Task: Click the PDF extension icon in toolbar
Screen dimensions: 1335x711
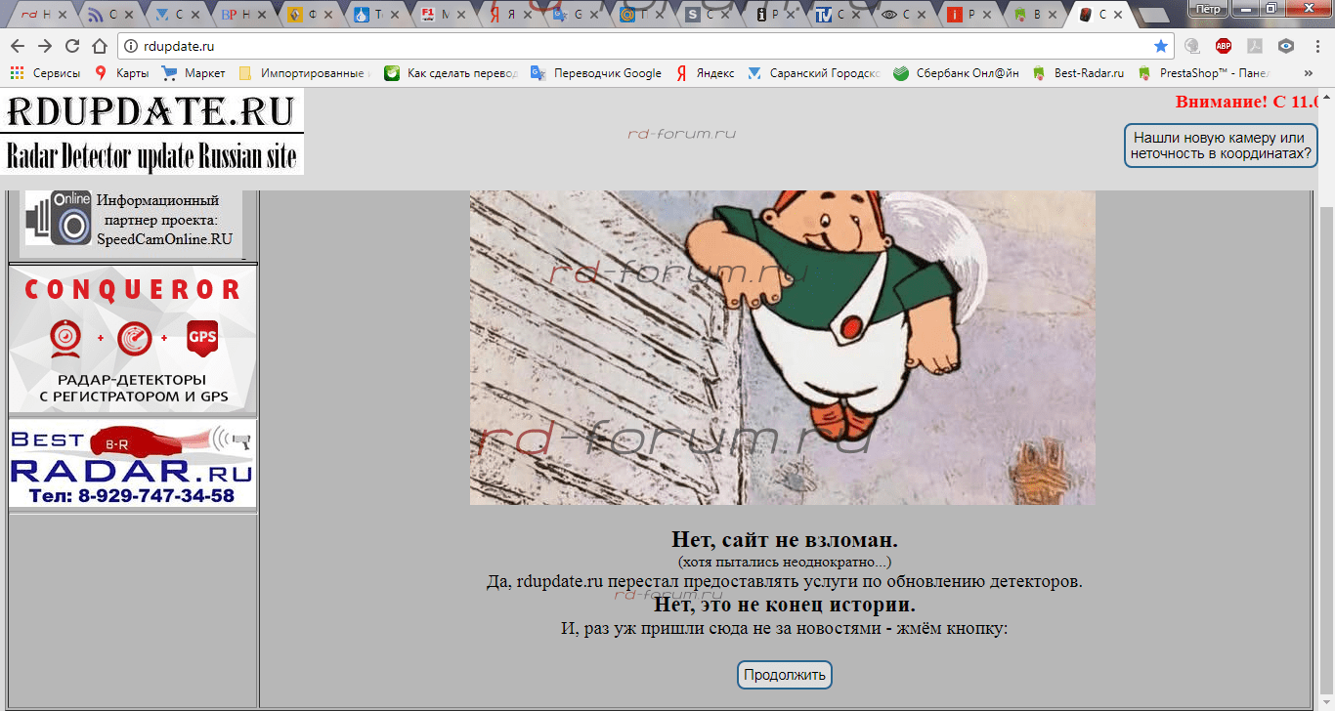Action: pyautogui.click(x=1255, y=46)
